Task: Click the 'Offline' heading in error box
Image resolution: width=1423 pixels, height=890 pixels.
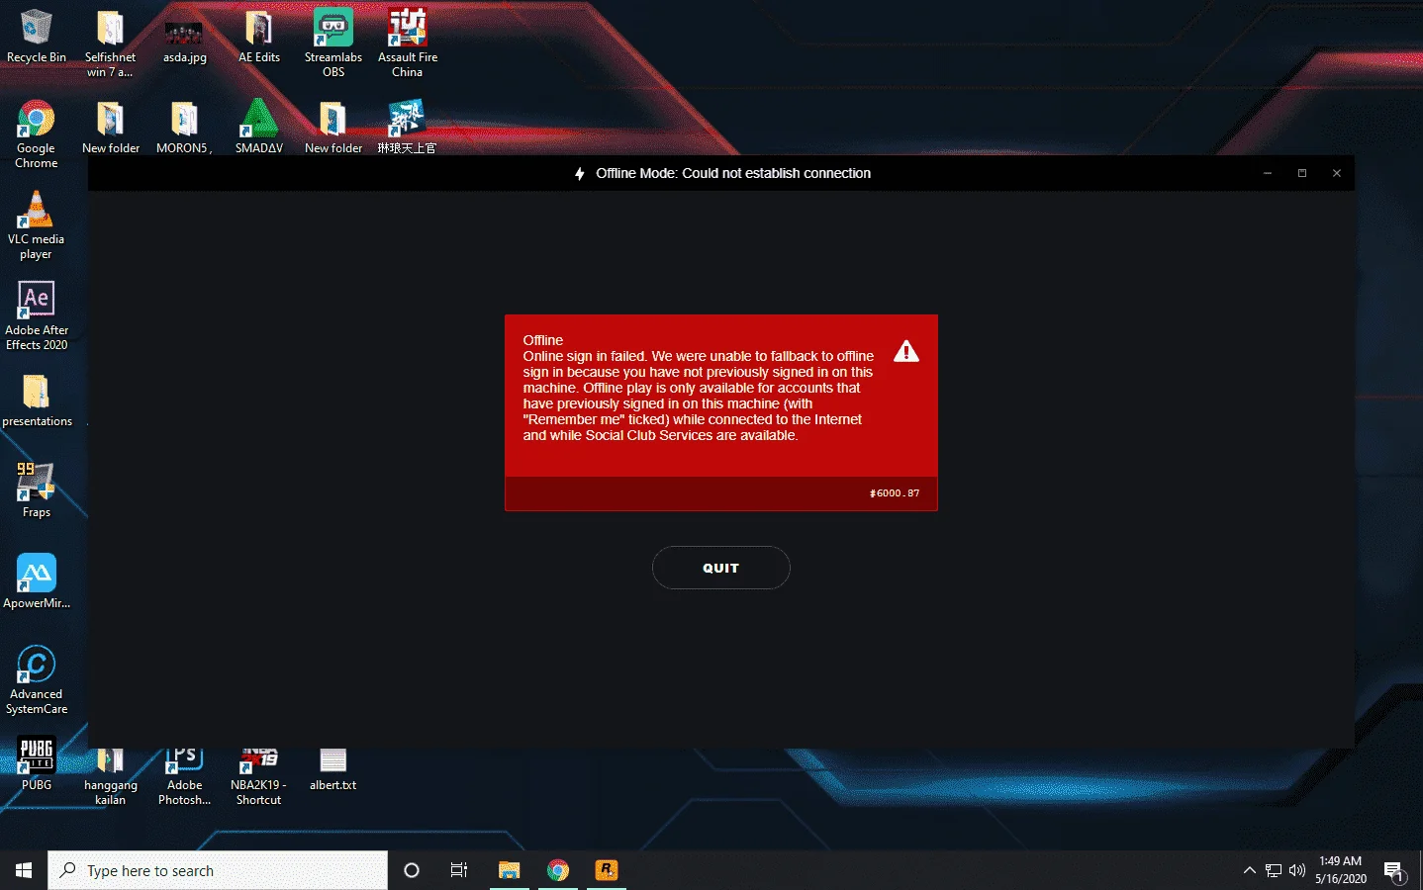Action: (542, 340)
